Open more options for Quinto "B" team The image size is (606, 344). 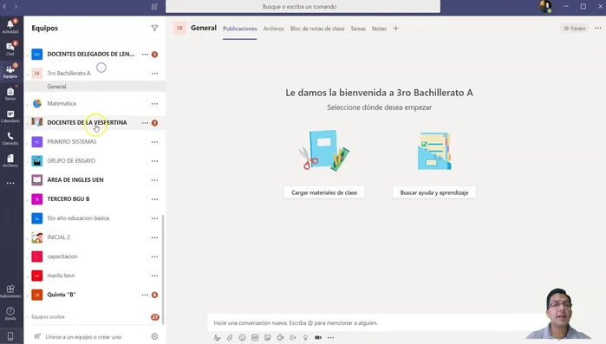(x=145, y=295)
